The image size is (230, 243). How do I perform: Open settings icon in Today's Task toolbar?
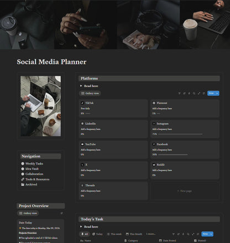[198, 234]
